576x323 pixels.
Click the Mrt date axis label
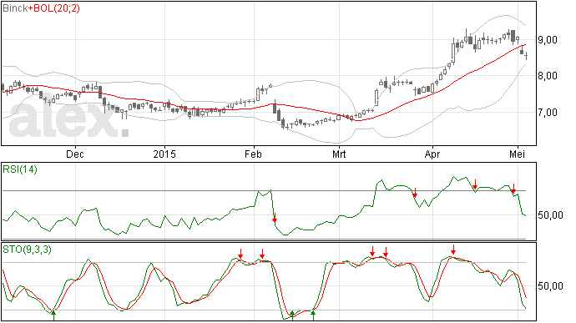(339, 154)
